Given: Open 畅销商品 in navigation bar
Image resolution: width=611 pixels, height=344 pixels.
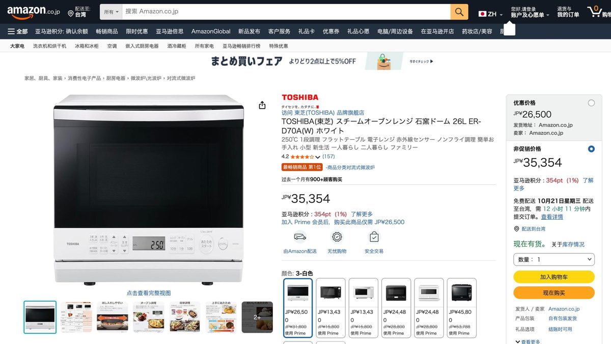Looking at the screenshot, I should [x=107, y=31].
